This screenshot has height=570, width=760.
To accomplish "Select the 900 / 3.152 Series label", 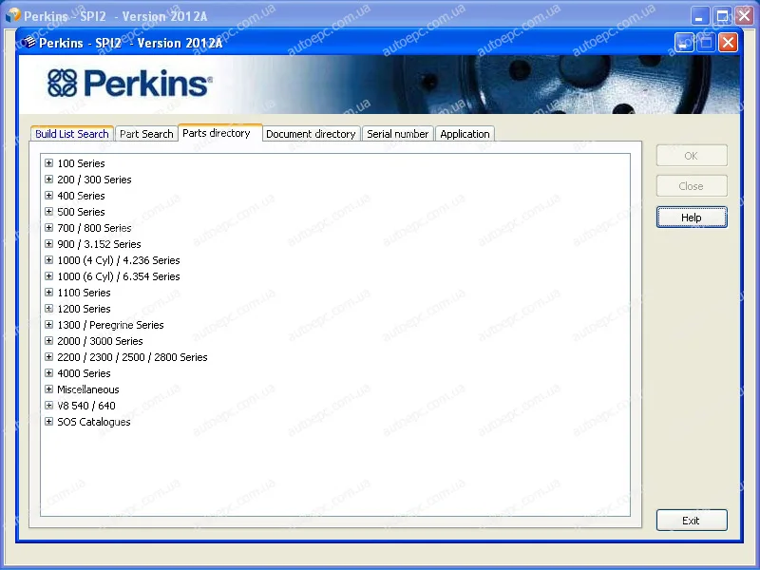I will (x=99, y=244).
